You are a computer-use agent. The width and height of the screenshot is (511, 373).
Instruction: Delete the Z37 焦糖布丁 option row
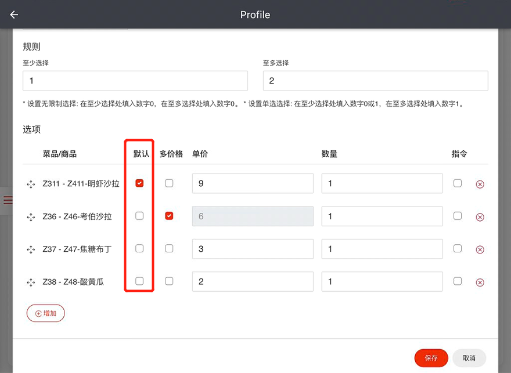pyautogui.click(x=480, y=249)
